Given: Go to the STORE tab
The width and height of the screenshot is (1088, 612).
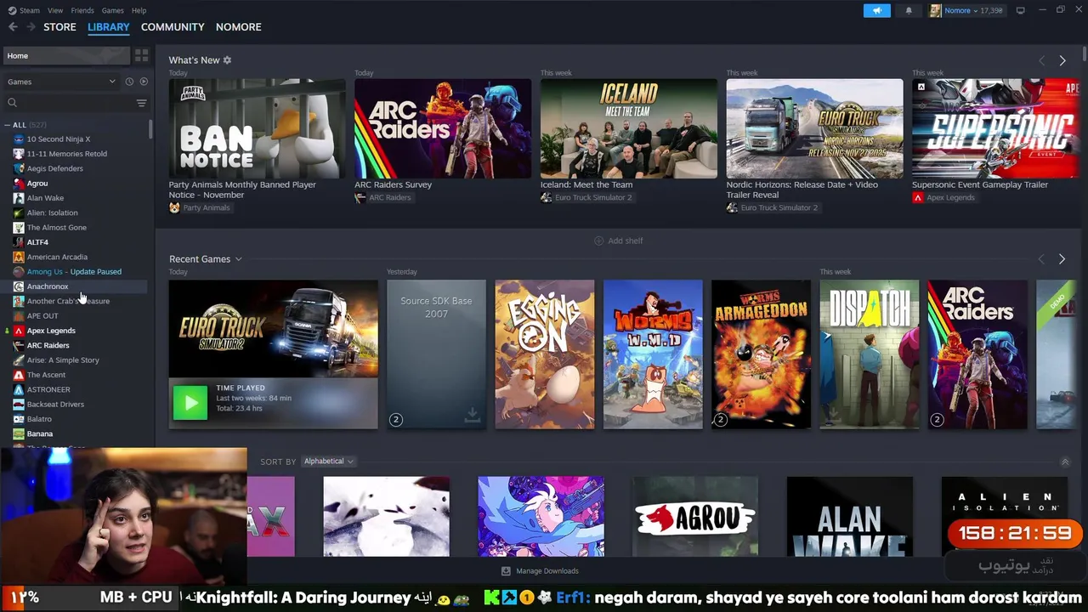Looking at the screenshot, I should pyautogui.click(x=59, y=27).
